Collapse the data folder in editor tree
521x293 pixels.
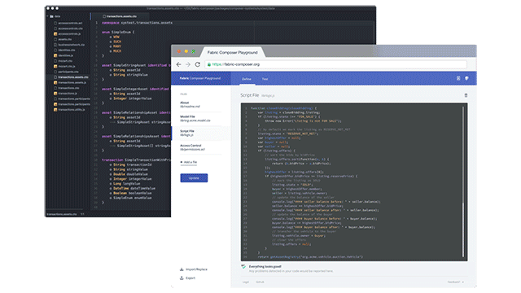[x=47, y=16]
